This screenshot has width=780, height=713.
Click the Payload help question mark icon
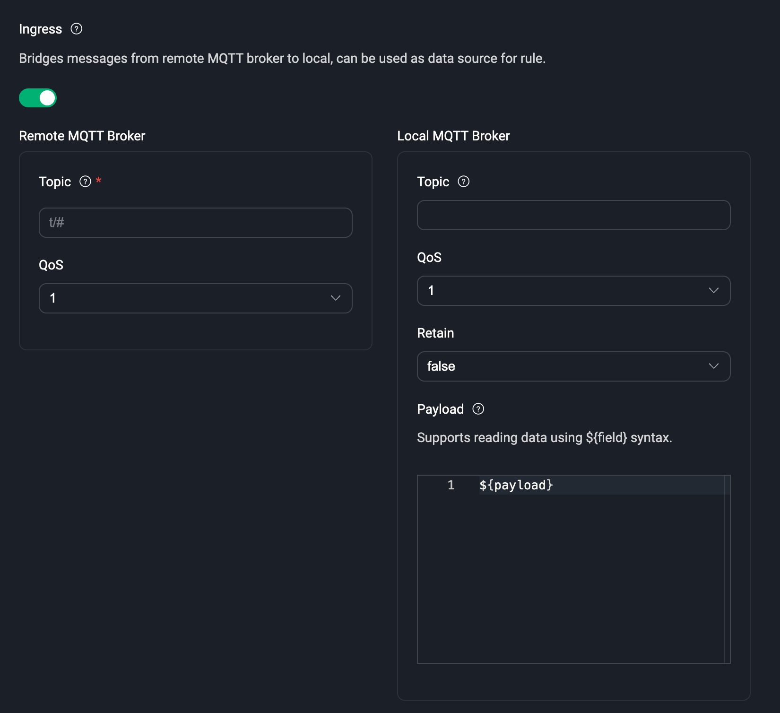(x=478, y=409)
